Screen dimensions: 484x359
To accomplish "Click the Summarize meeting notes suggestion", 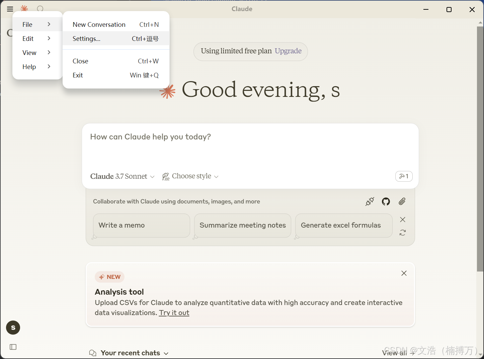I will [x=243, y=226].
